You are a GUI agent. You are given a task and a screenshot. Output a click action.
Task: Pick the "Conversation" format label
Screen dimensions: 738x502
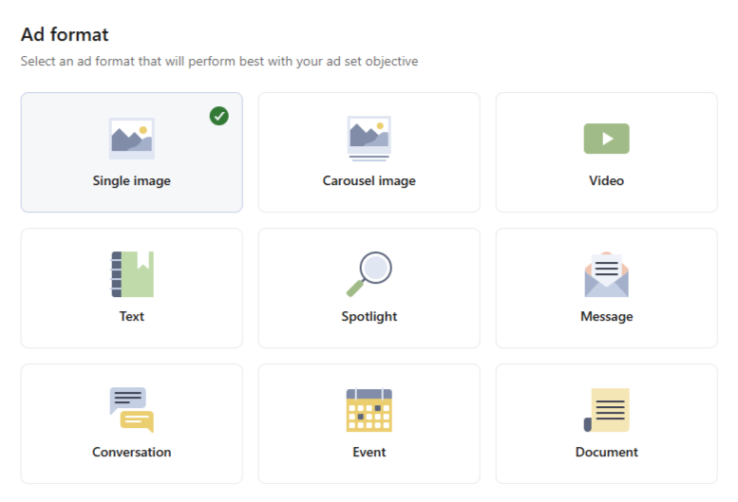[x=131, y=452]
